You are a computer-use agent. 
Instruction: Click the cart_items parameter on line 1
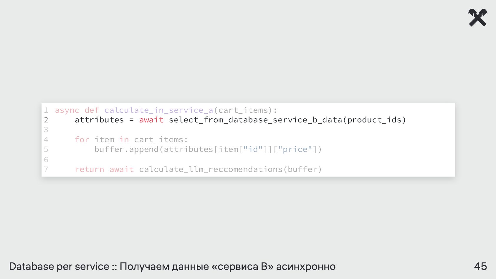pyautogui.click(x=243, y=110)
